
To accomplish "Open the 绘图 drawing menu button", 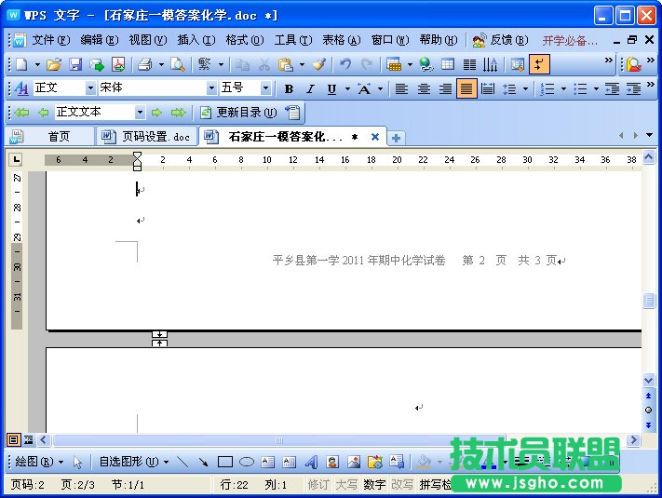I will pos(39,462).
